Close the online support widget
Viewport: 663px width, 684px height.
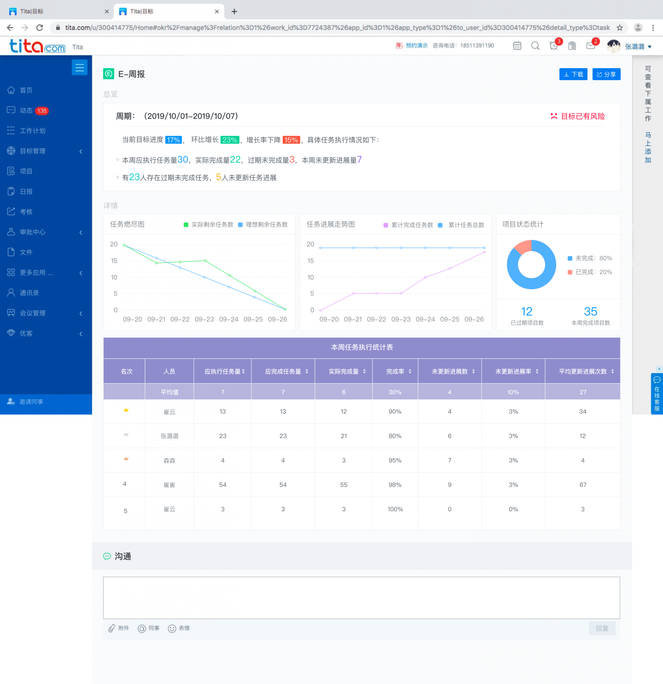[659, 369]
